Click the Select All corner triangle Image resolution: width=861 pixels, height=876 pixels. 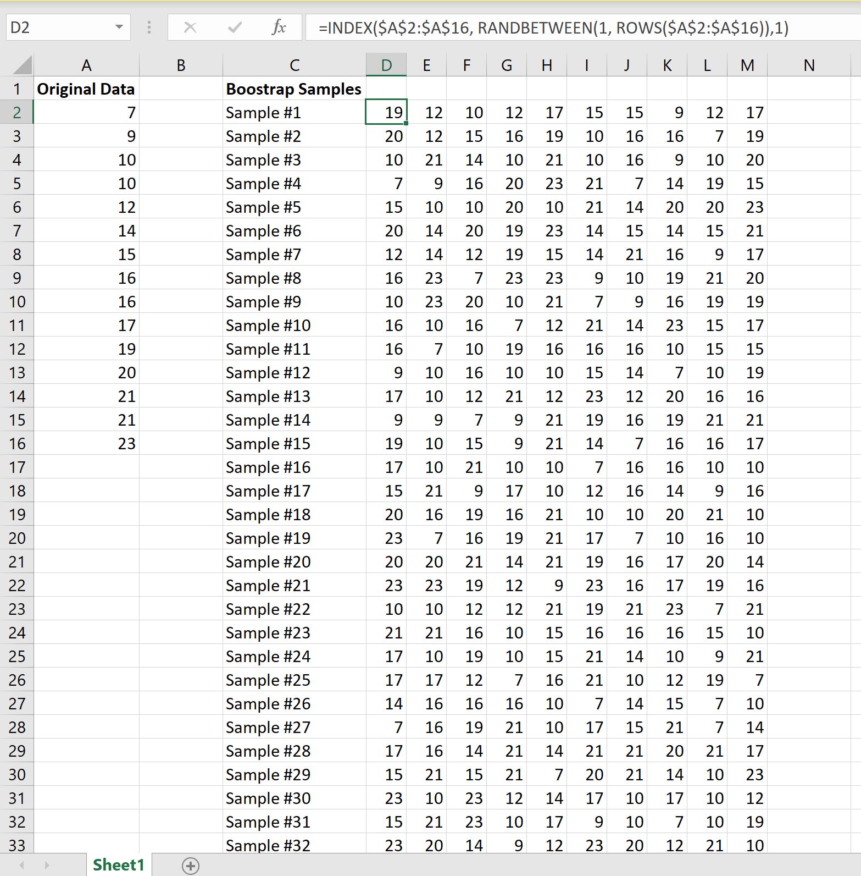[22, 65]
